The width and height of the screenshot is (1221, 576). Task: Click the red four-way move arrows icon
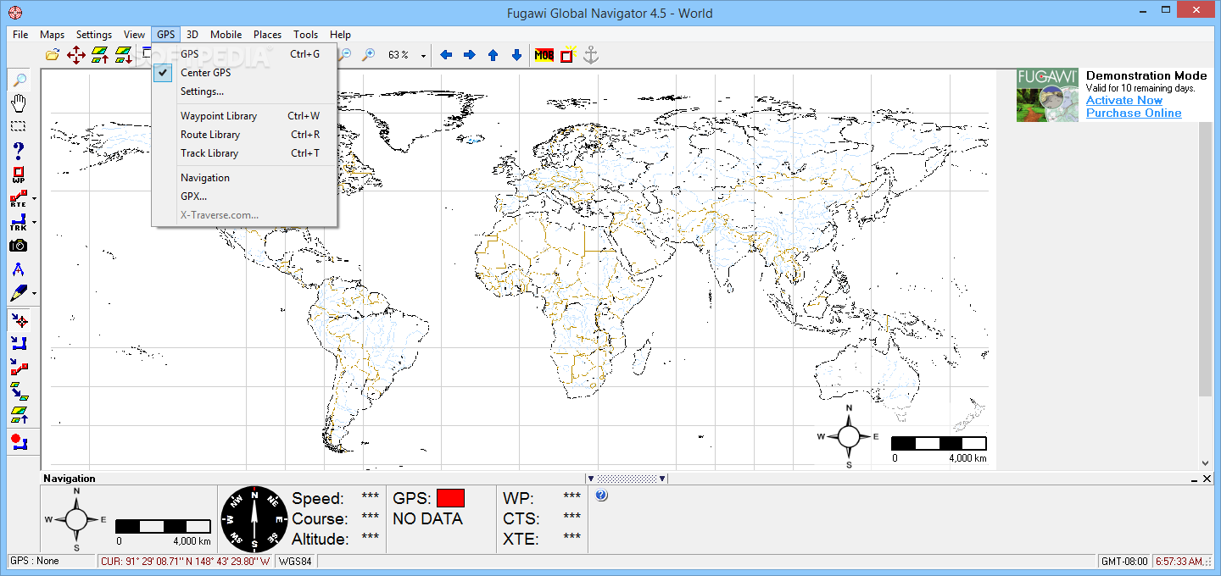tap(75, 55)
